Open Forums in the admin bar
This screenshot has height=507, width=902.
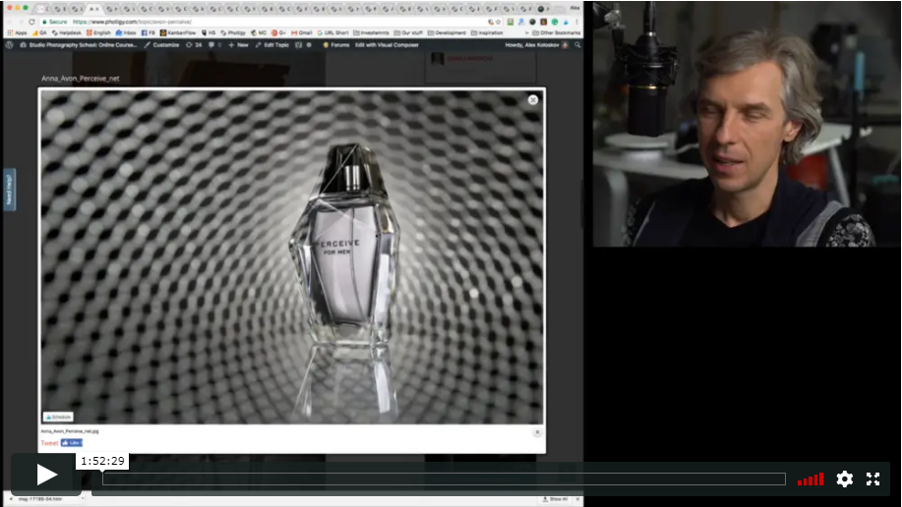click(336, 45)
